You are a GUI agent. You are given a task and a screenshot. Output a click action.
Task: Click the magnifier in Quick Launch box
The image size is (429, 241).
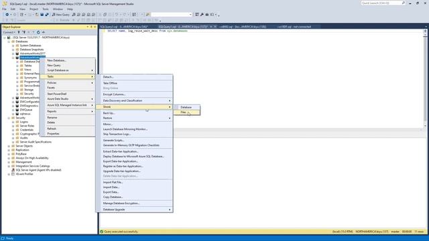tap(404, 3)
